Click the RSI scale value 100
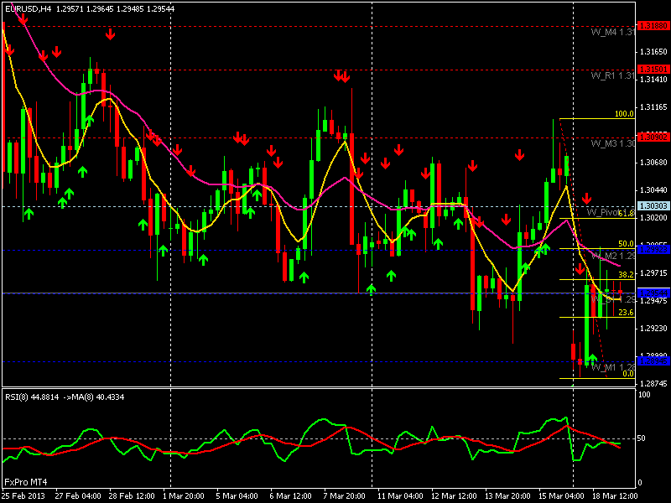 coord(644,394)
